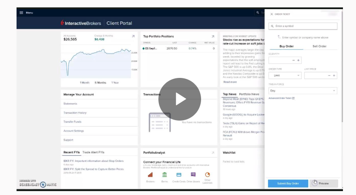
Task: Click the Brokers icon in PortfolioAnalyst
Action: tap(150, 175)
